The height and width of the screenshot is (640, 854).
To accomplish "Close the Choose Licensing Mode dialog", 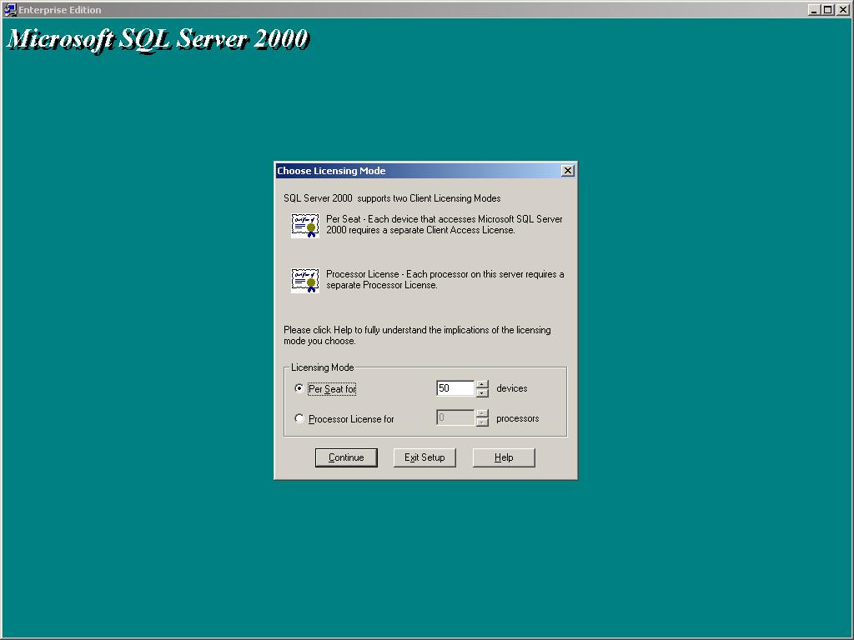I will point(567,171).
